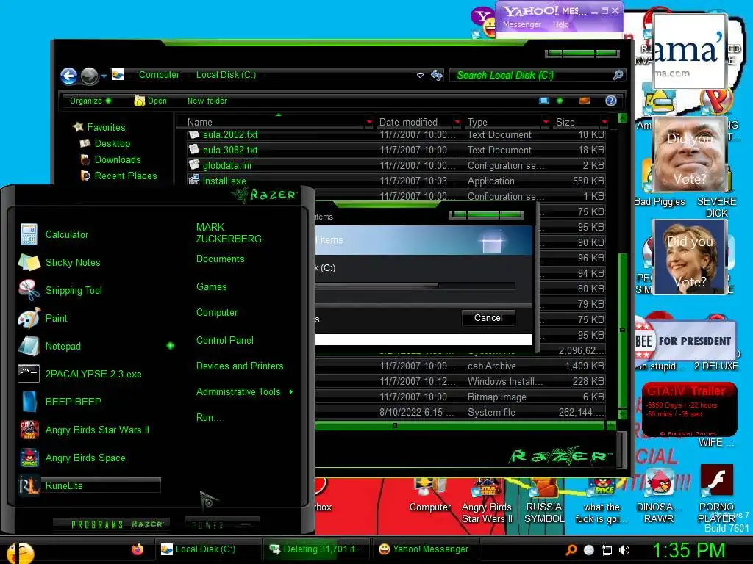Click the Explorer horizontal scrollbar

pyautogui.click(x=459, y=425)
